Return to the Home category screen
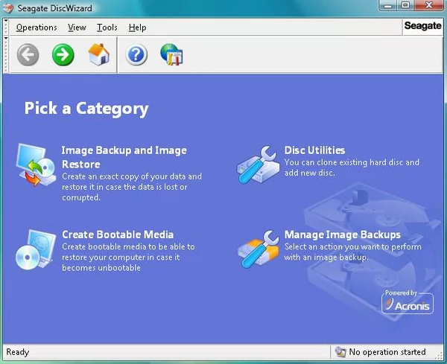The image size is (447, 364). click(98, 54)
